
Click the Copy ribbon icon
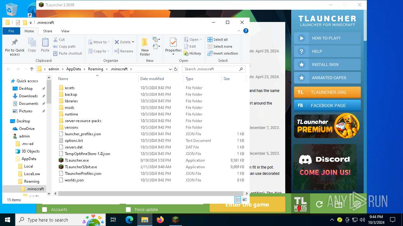(32, 43)
